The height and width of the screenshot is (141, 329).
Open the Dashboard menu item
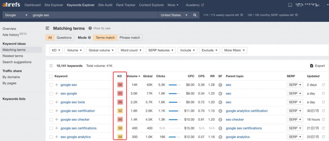pos(32,5)
